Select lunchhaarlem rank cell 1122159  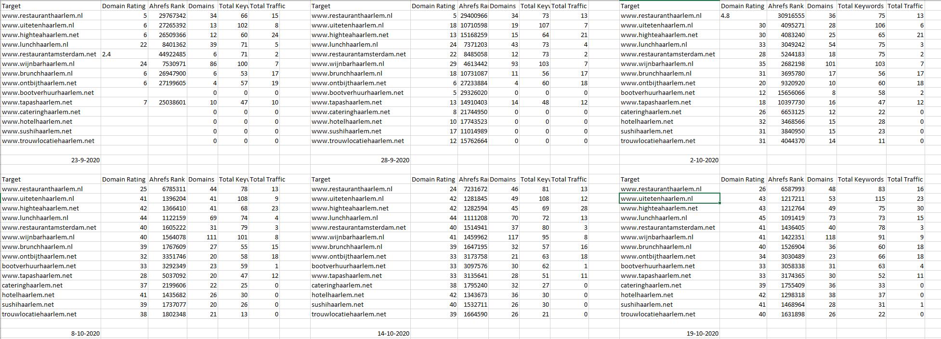168,218
